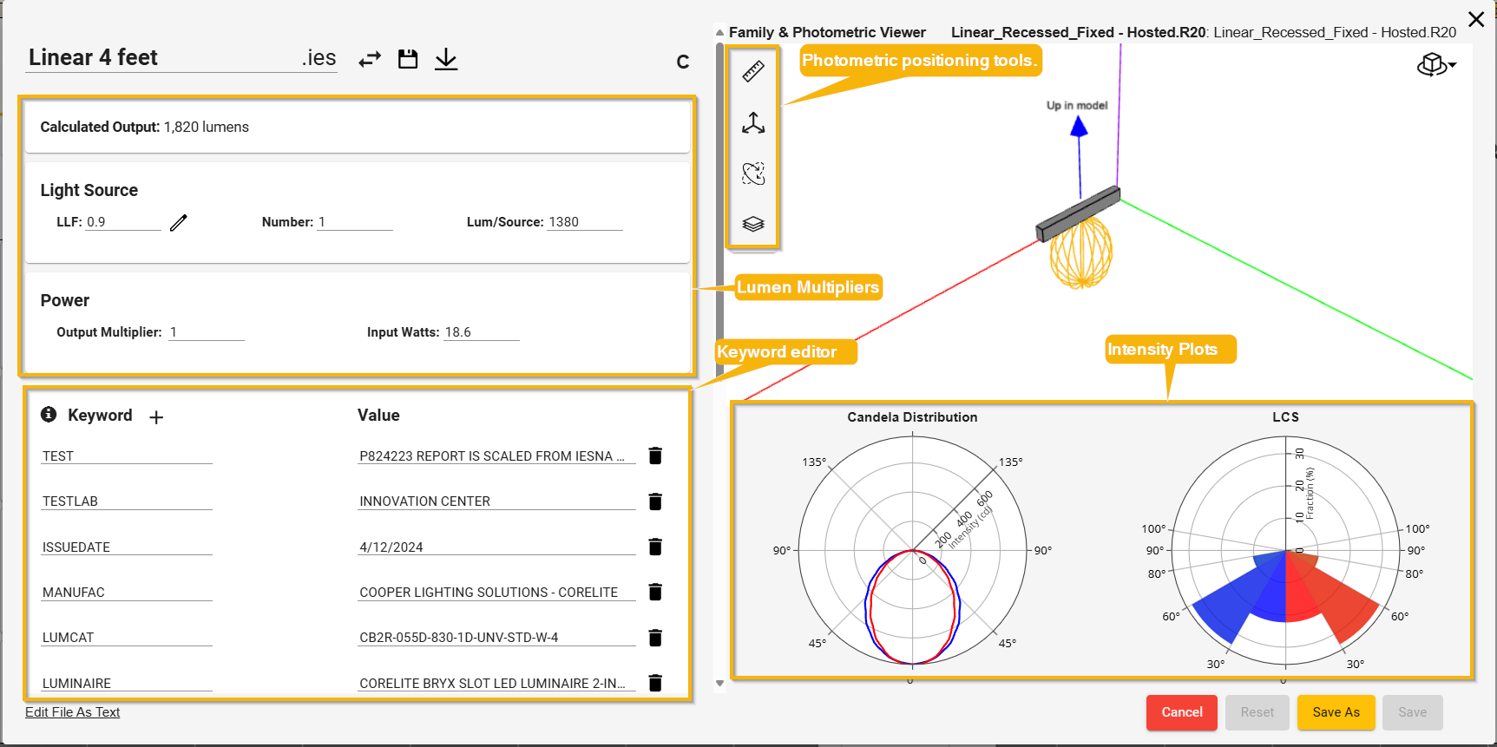The height and width of the screenshot is (747, 1497).
Task: Delete the TEST keyword row
Action: click(x=655, y=455)
